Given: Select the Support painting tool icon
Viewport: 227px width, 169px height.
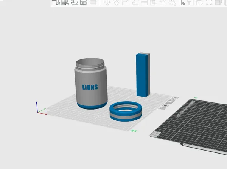Looking at the screenshot, I should [163, 3].
